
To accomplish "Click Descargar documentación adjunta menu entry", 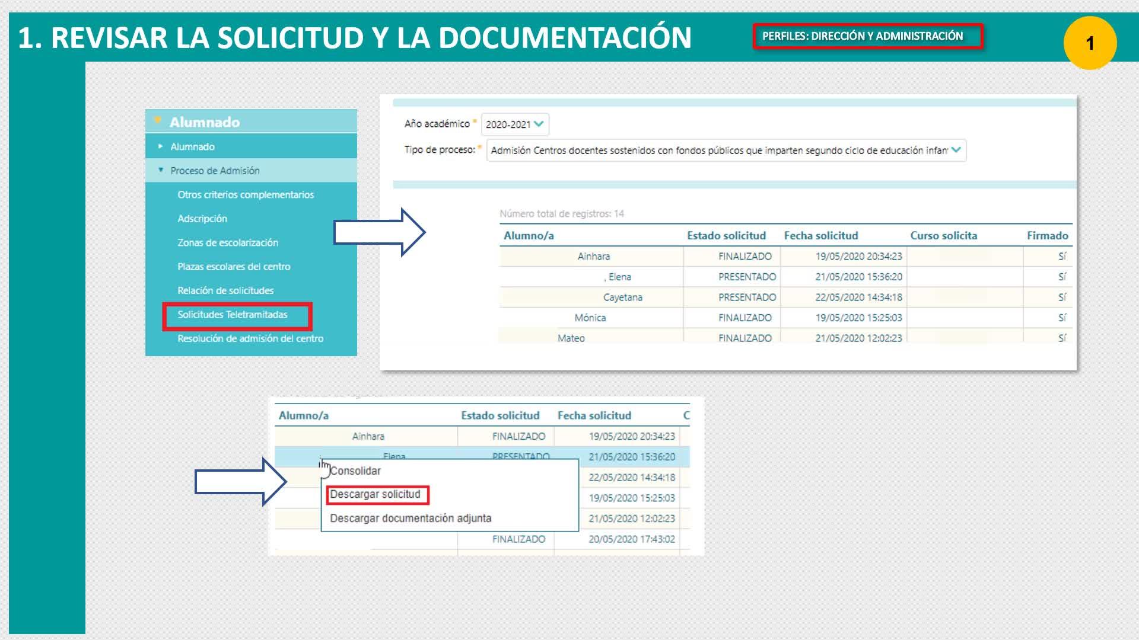I will pos(411,519).
